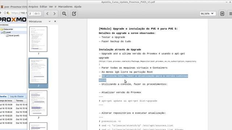Screen dimensions: 232x130
Task: Select pve4 node in Proxmox tree
Action: coord(8,32)
